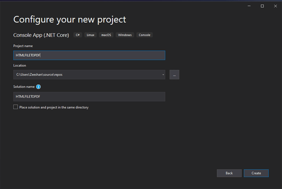The height and width of the screenshot is (189, 282).
Task: Click the Location path combo box text
Action: coord(39,75)
